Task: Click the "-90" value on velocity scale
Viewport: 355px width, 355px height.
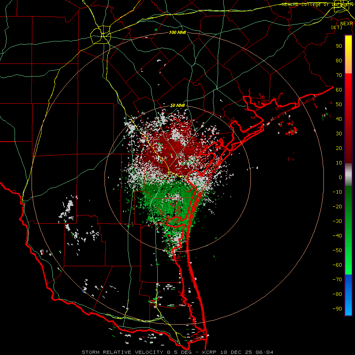Action: click(x=337, y=309)
